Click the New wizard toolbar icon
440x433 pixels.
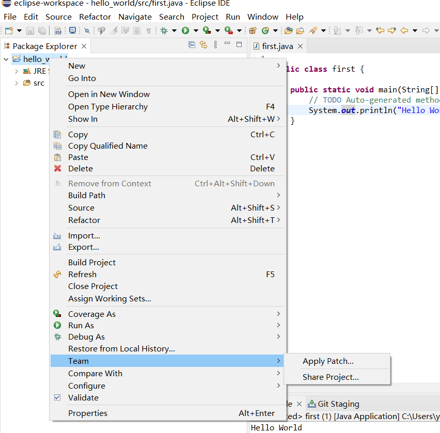tap(9, 30)
